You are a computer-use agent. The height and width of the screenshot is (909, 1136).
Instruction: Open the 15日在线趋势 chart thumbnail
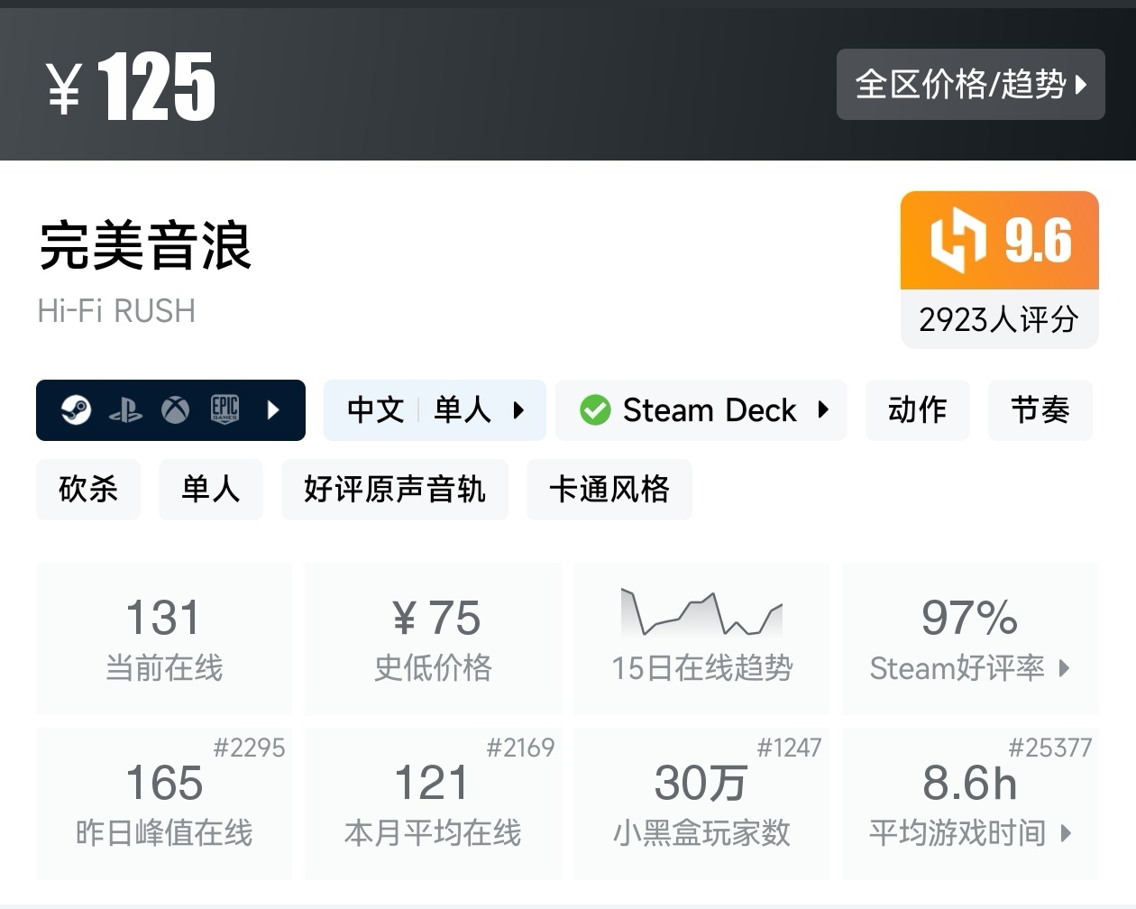tap(701, 613)
